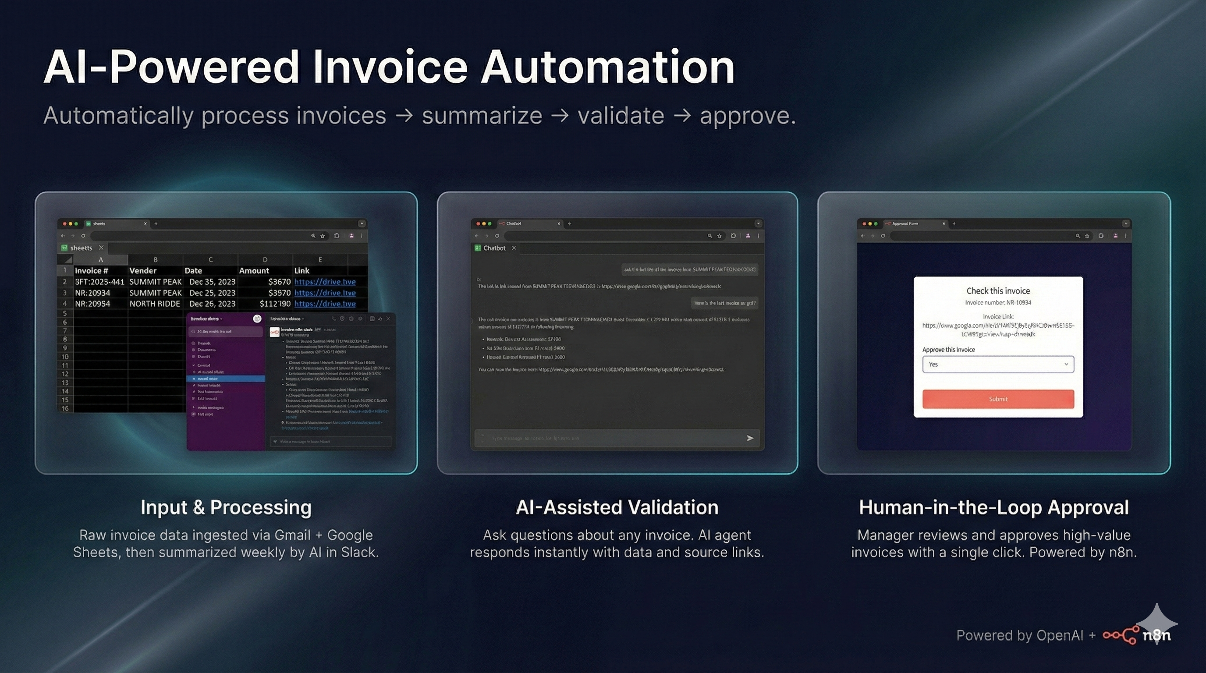Viewport: 1206px width, 673px height.
Task: Select the Approval Form browser tab
Action: pos(905,224)
